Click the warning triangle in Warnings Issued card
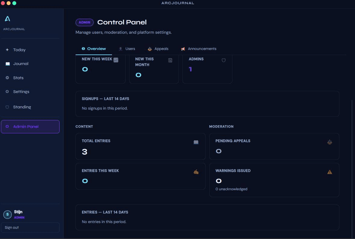 coord(330,172)
